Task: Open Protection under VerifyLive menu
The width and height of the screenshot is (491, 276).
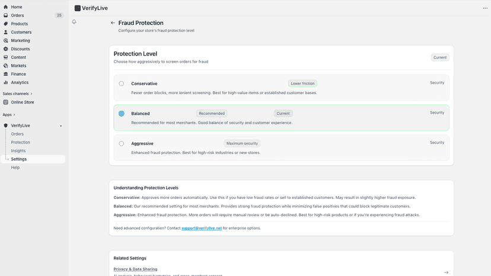Action: pyautogui.click(x=20, y=142)
